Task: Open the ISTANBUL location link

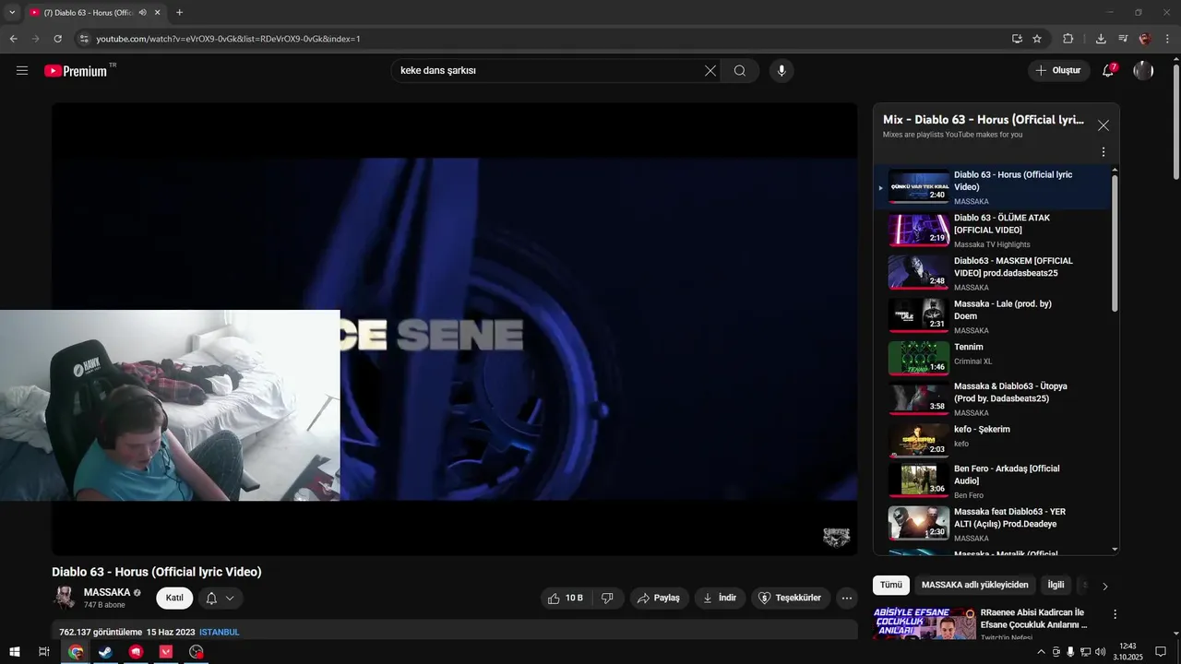Action: click(220, 633)
